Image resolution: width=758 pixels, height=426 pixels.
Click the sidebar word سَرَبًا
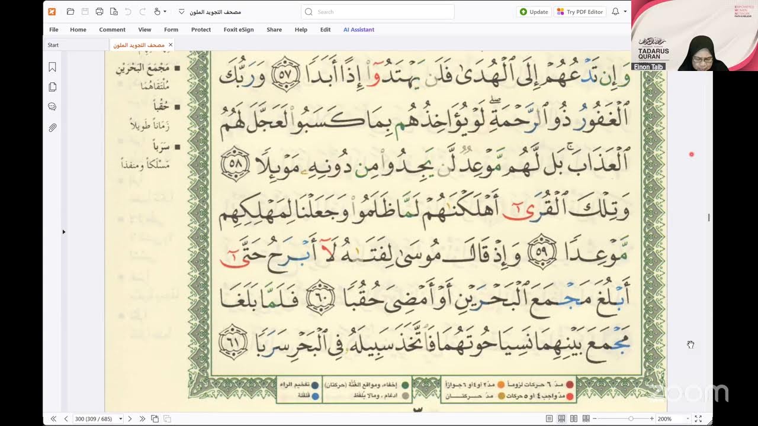[161, 147]
